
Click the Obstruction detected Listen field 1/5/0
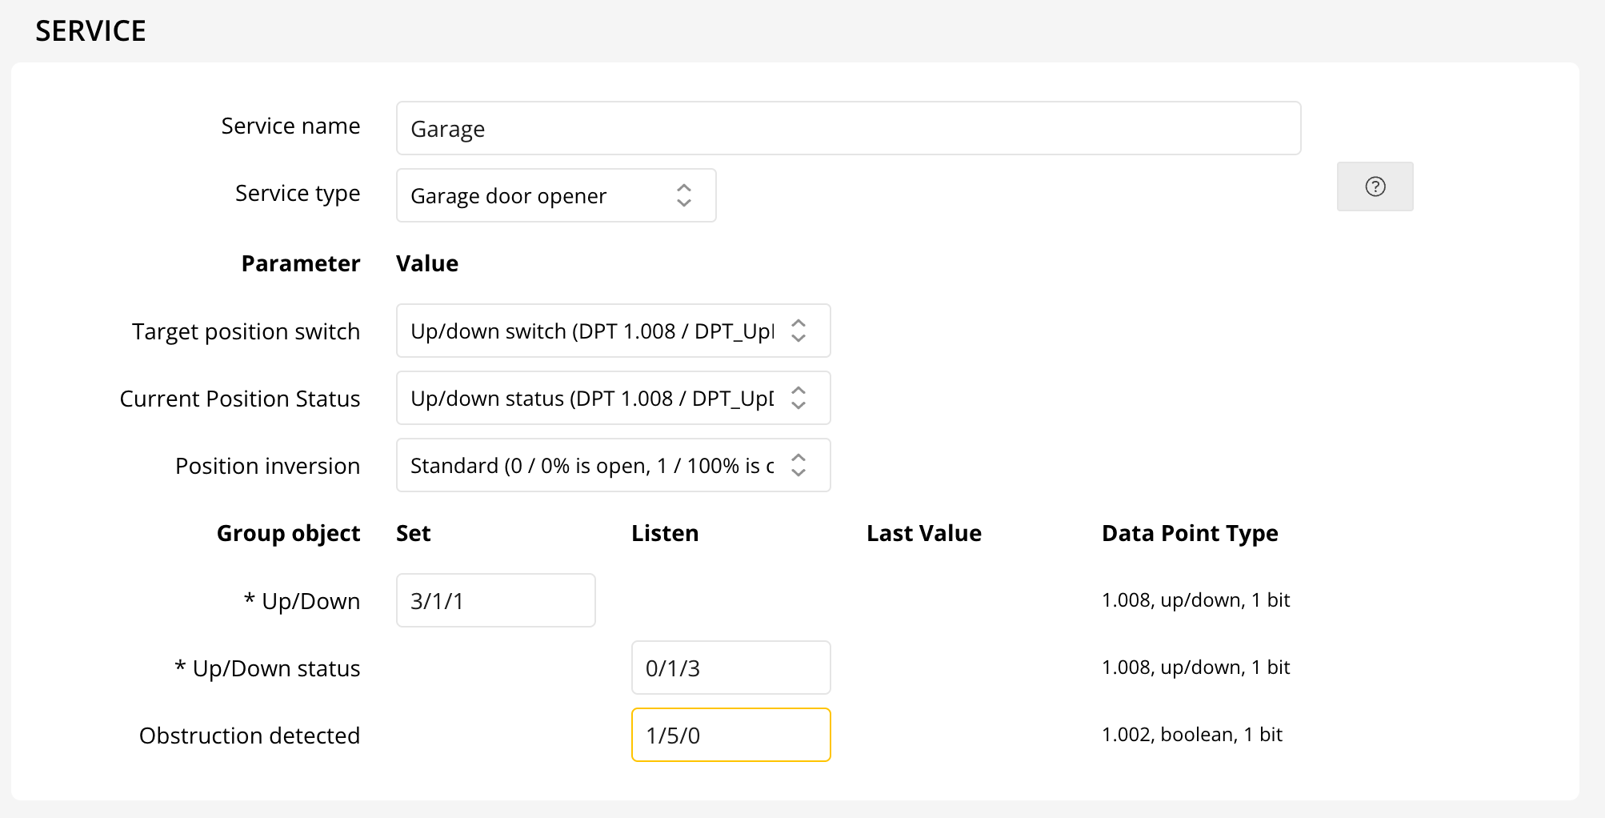pos(730,734)
